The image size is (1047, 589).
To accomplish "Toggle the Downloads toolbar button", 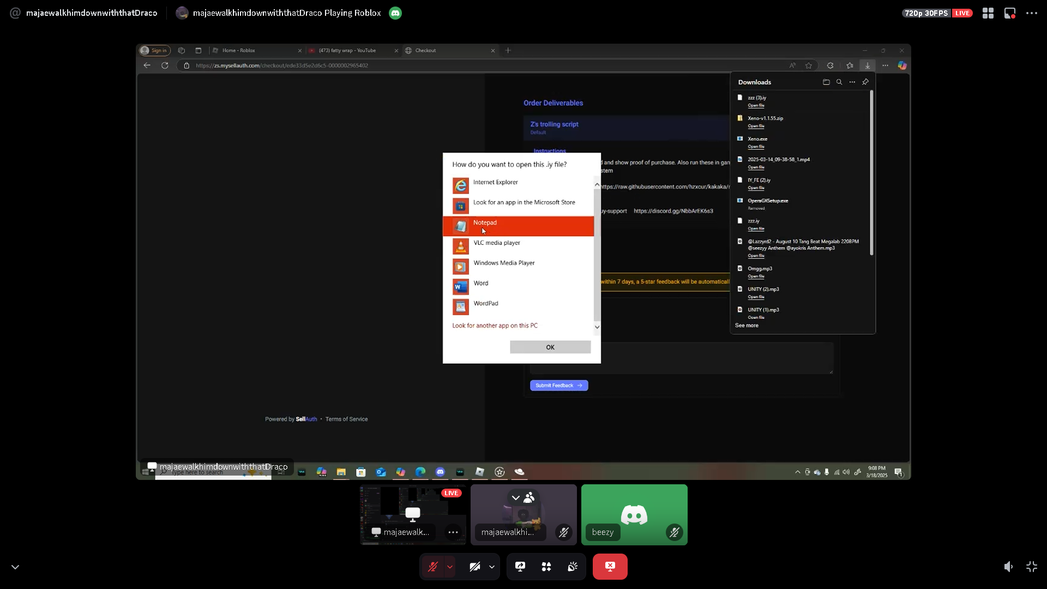I will [868, 65].
